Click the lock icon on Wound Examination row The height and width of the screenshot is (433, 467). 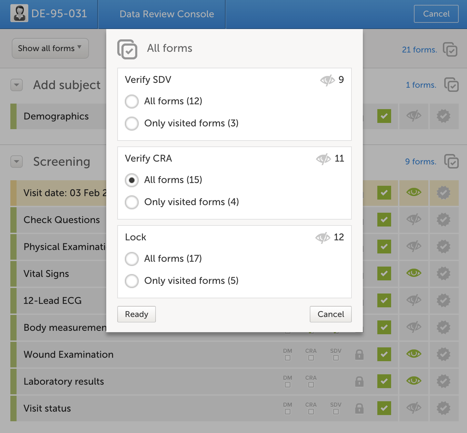(x=359, y=355)
